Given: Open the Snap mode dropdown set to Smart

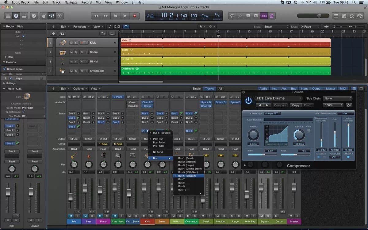Looking at the screenshot, I should tap(276, 27).
